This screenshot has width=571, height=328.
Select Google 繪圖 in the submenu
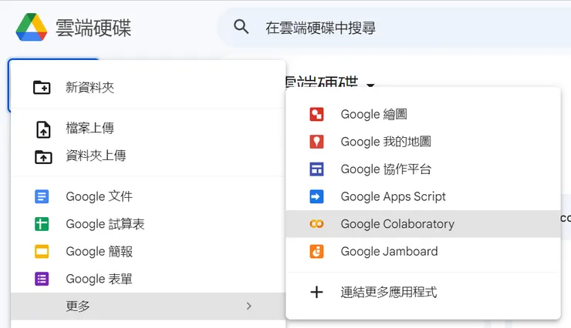[423, 114]
